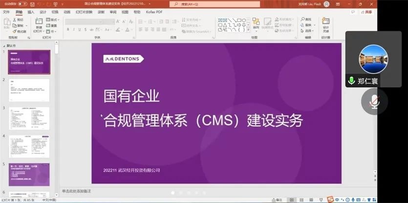
Task: Select the rectangle shape in shapes gallery
Action: tap(239, 20)
